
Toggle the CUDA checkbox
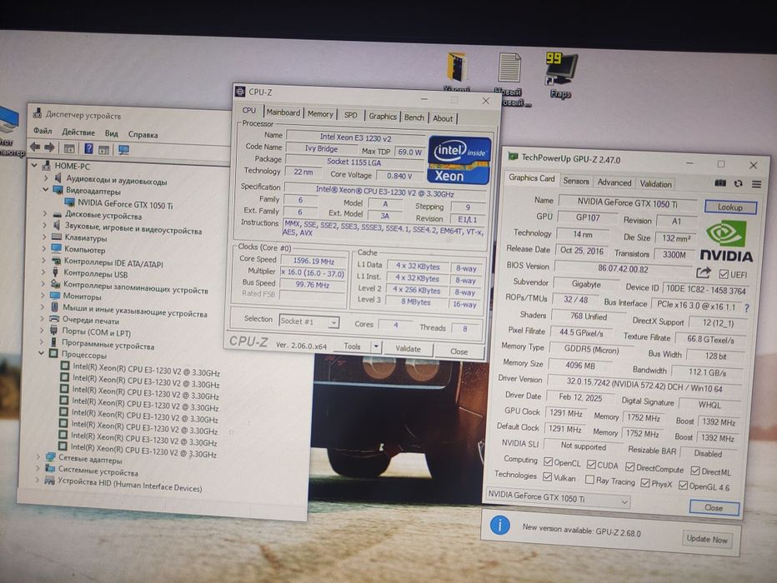591,464
